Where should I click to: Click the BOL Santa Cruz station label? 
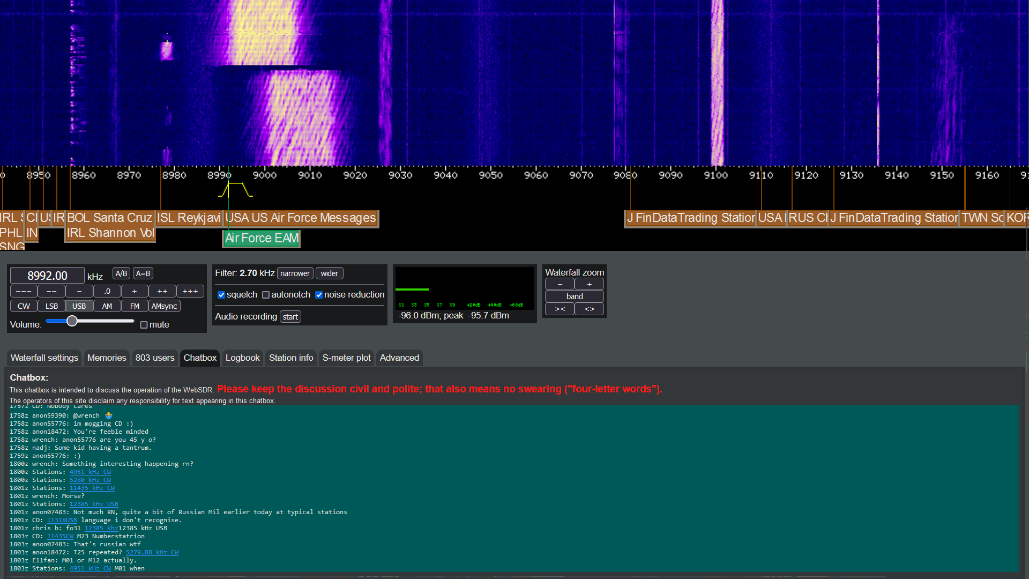110,218
